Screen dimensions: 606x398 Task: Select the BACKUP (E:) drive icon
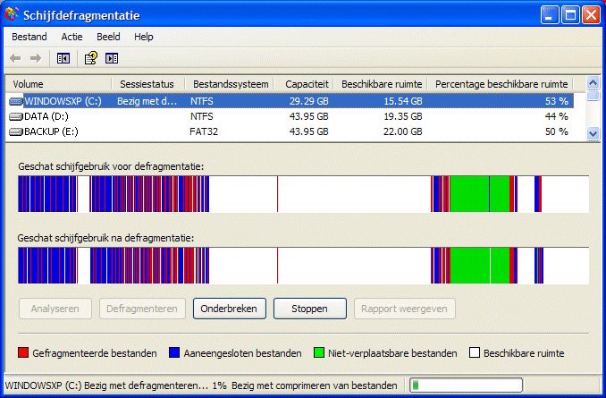(x=16, y=131)
